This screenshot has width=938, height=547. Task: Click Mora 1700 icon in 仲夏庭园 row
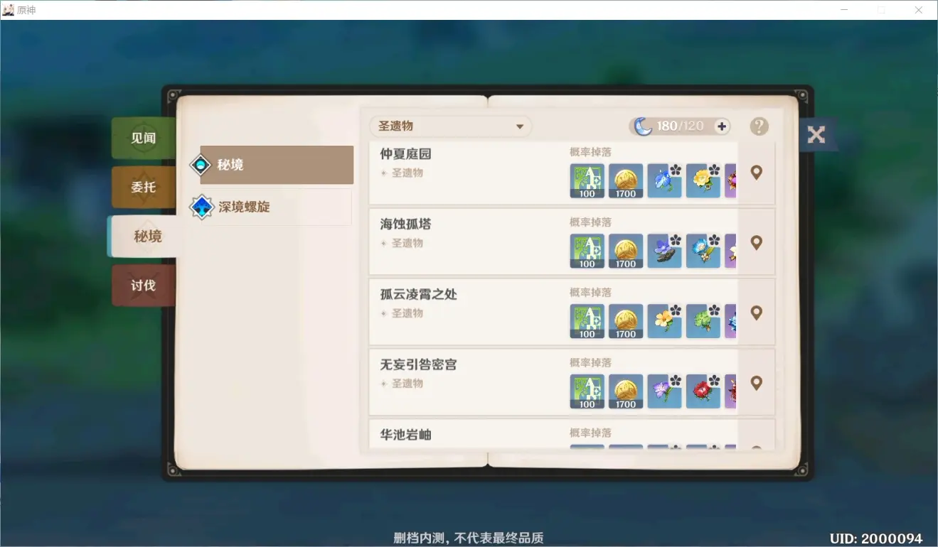[626, 181]
